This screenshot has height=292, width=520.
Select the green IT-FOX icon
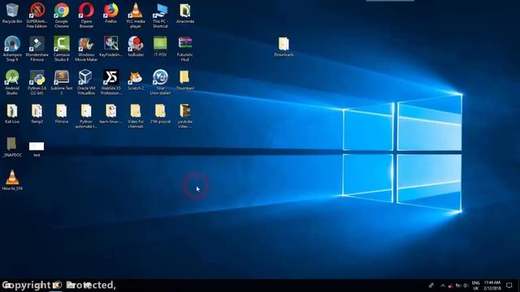click(x=160, y=47)
